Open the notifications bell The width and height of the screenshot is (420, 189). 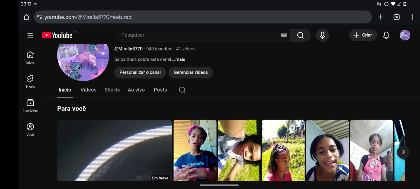(386, 35)
